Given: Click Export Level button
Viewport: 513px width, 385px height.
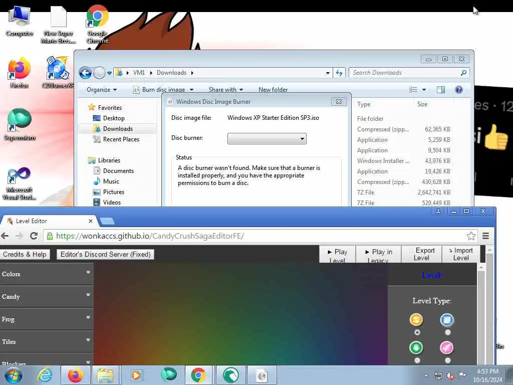Looking at the screenshot, I should [422, 254].
